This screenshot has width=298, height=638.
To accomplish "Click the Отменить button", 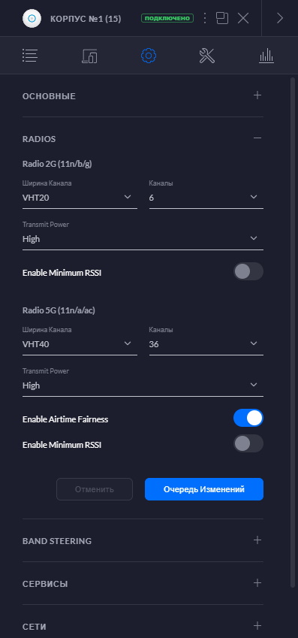I will click(x=95, y=489).
